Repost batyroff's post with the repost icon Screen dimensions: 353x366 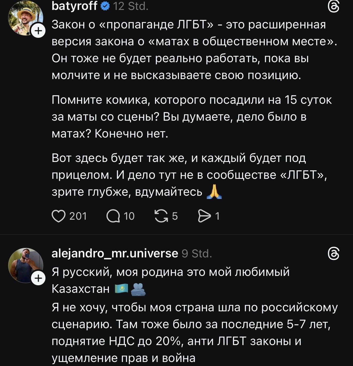click(160, 216)
